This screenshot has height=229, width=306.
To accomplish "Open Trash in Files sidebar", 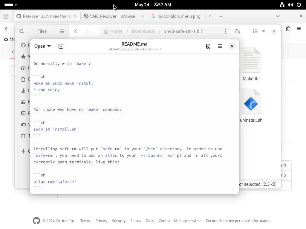I will 23,136.
